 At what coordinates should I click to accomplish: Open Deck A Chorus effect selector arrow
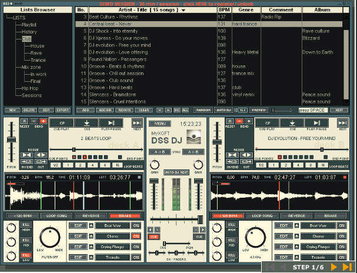(91, 237)
